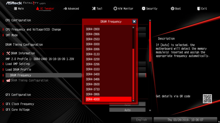
Task: Select DDR4-3466 option
Action: (109, 79)
